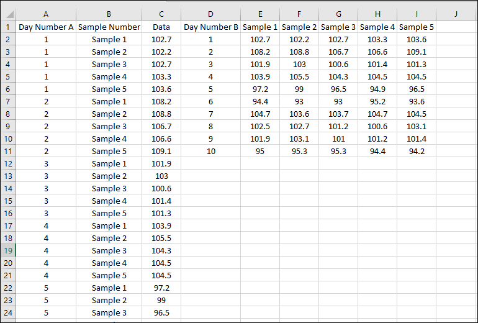The height and width of the screenshot is (323, 478).
Task: Click the 'Sample 5' cell in column I row 1
Action: pyautogui.click(x=417, y=27)
